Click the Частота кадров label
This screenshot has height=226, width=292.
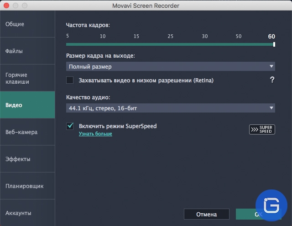(88, 25)
